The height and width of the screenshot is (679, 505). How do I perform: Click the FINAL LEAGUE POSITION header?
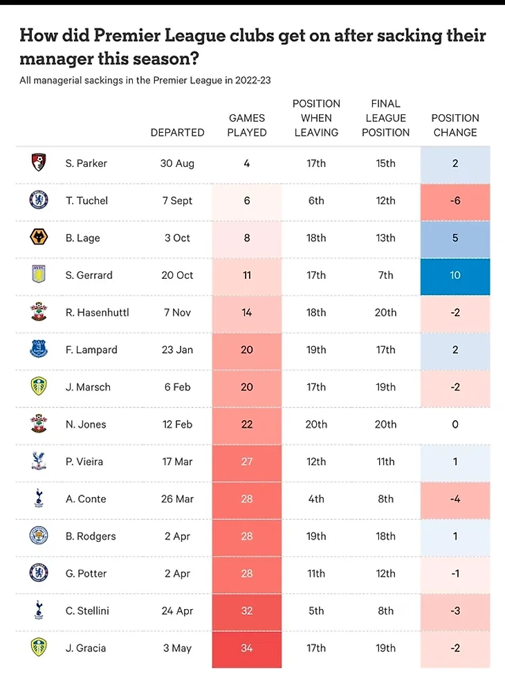point(385,118)
